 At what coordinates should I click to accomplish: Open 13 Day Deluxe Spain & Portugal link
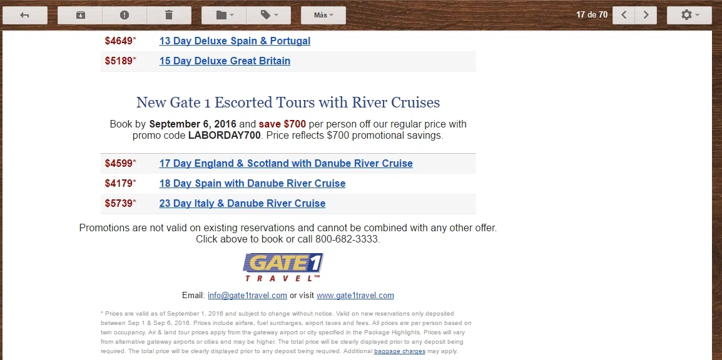pos(235,41)
